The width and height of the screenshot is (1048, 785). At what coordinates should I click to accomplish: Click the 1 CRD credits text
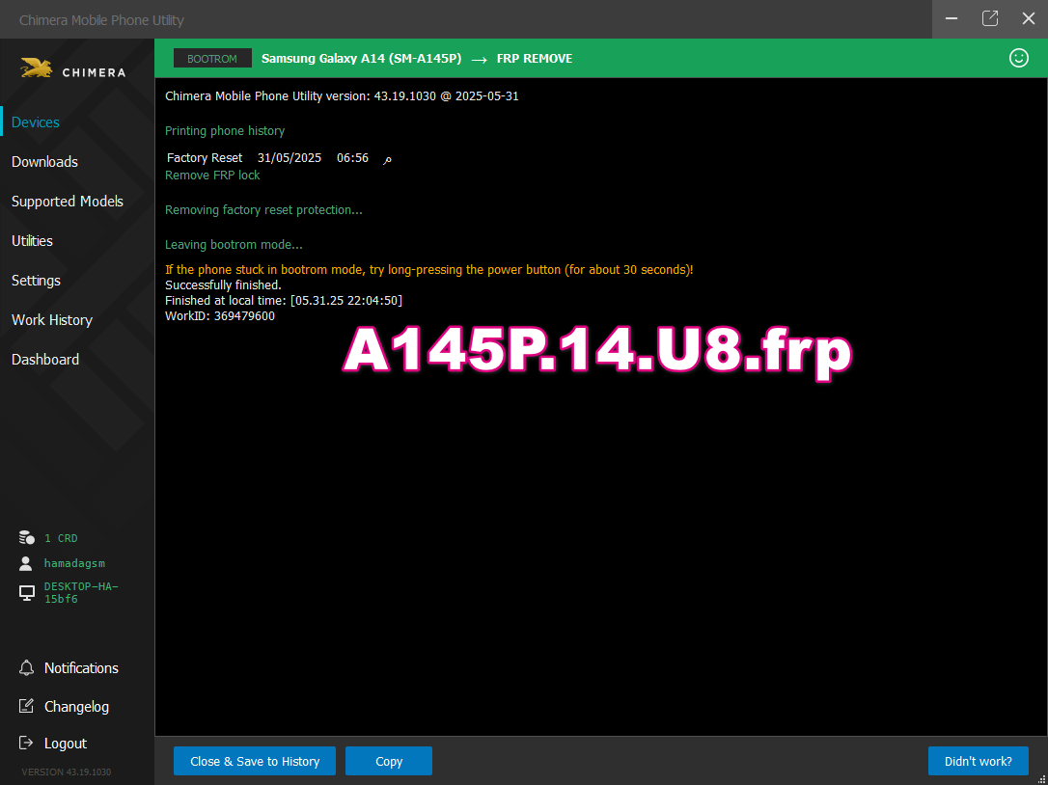61,538
